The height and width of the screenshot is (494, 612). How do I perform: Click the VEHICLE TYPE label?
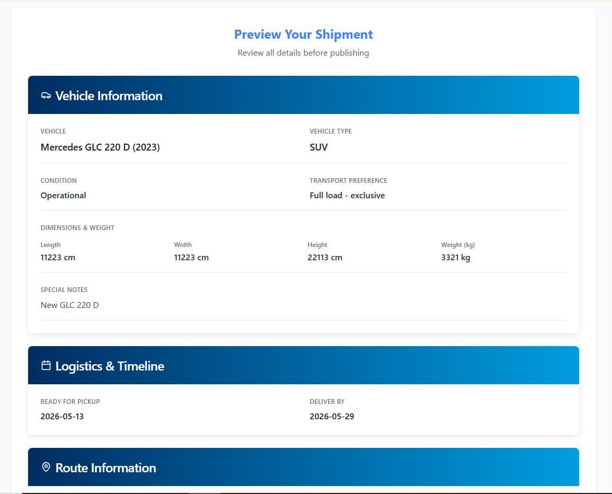click(331, 131)
